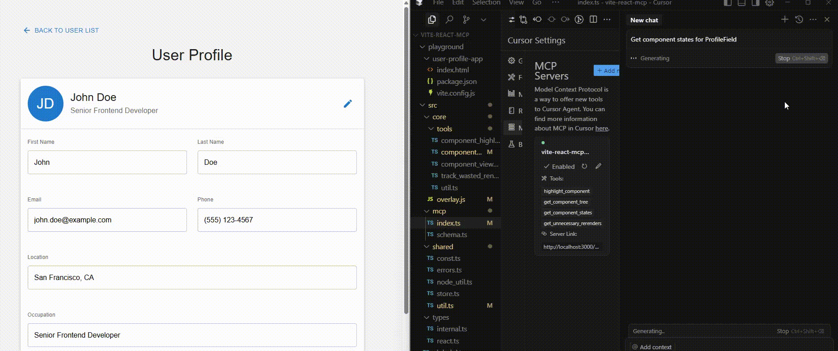Screen dimensions: 838x351
Task: Open the Models settings chart icon
Action: point(512,94)
